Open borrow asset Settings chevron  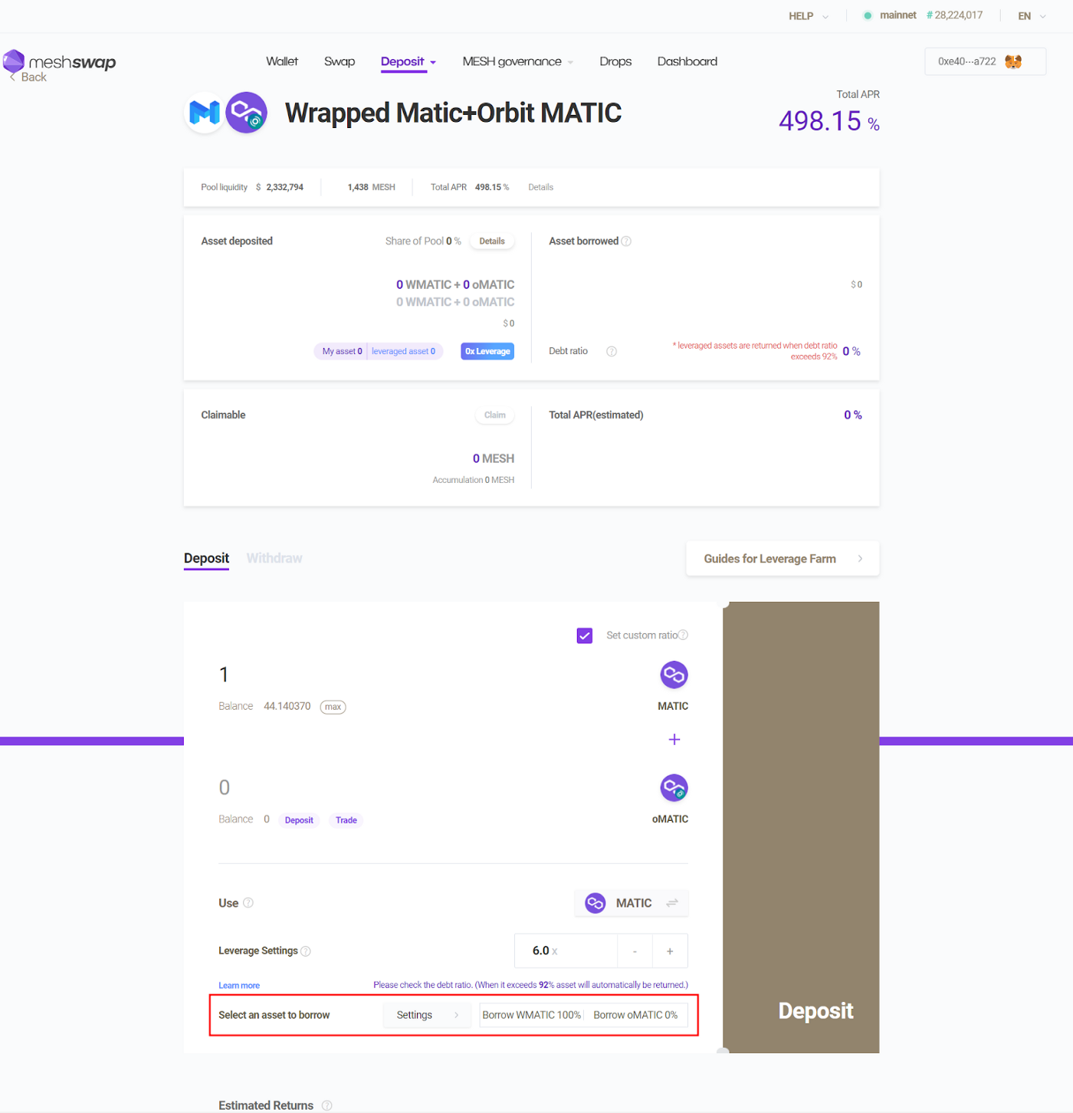[x=457, y=1015]
